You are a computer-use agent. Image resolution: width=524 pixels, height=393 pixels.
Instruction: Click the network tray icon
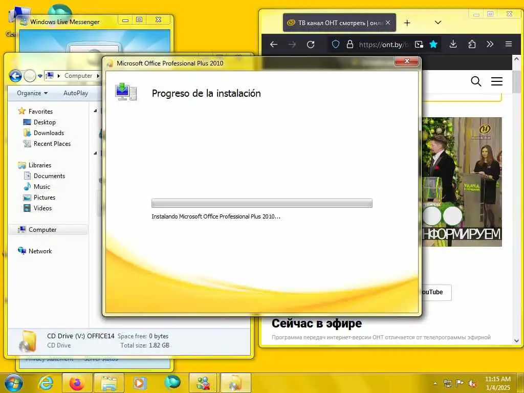coord(447,383)
